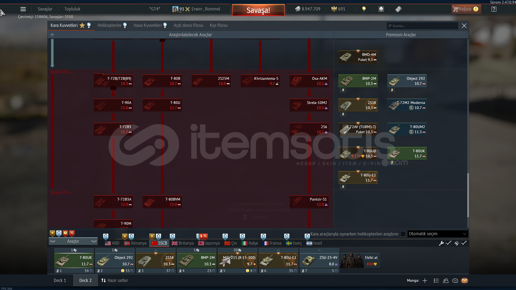
Task: Select the ABD nation tab
Action: pos(112,243)
